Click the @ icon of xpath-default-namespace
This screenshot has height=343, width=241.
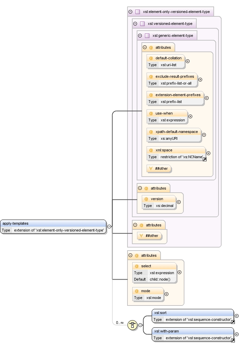point(151,132)
